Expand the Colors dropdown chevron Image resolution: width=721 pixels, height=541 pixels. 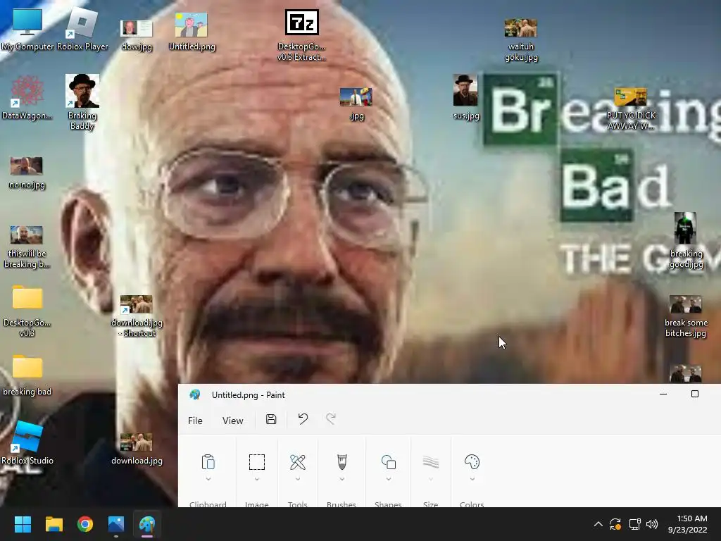coord(472,479)
